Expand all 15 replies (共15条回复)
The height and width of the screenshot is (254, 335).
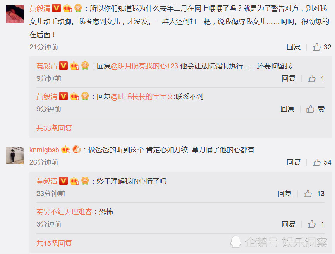tap(54, 243)
